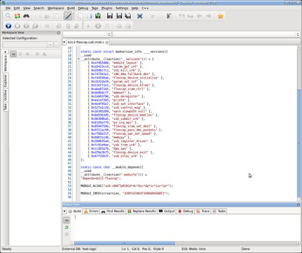Open the Selected Configuration dropdown
This screenshot has height=253, width=302.
coord(50,44)
